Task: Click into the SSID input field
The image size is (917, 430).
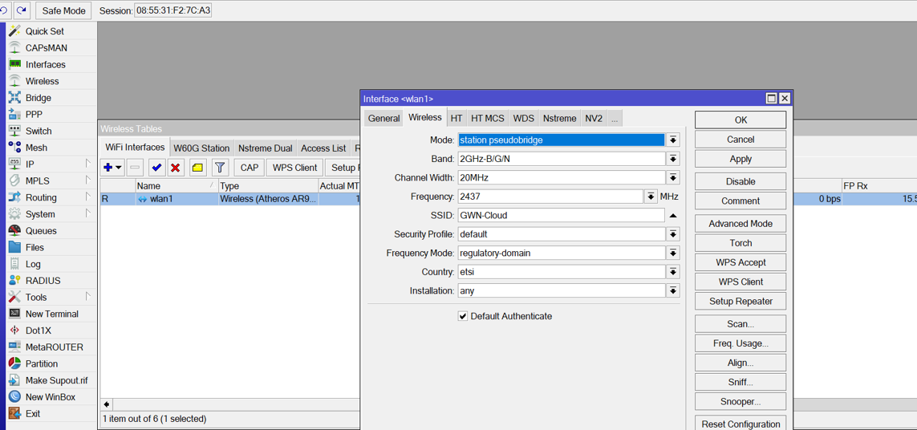Action: pos(562,215)
